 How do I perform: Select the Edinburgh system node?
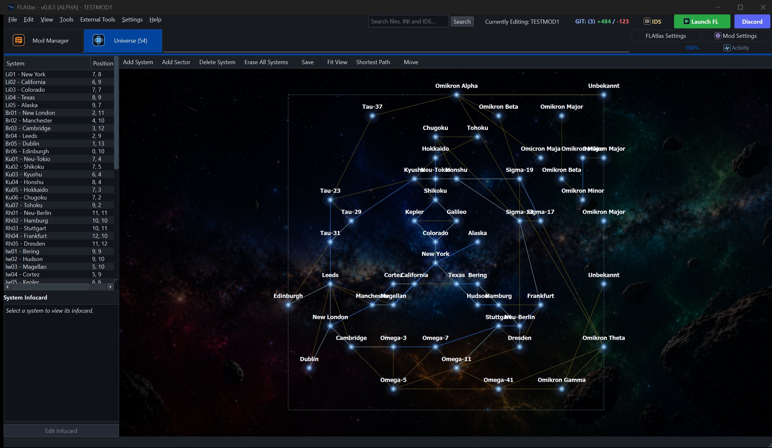point(288,305)
